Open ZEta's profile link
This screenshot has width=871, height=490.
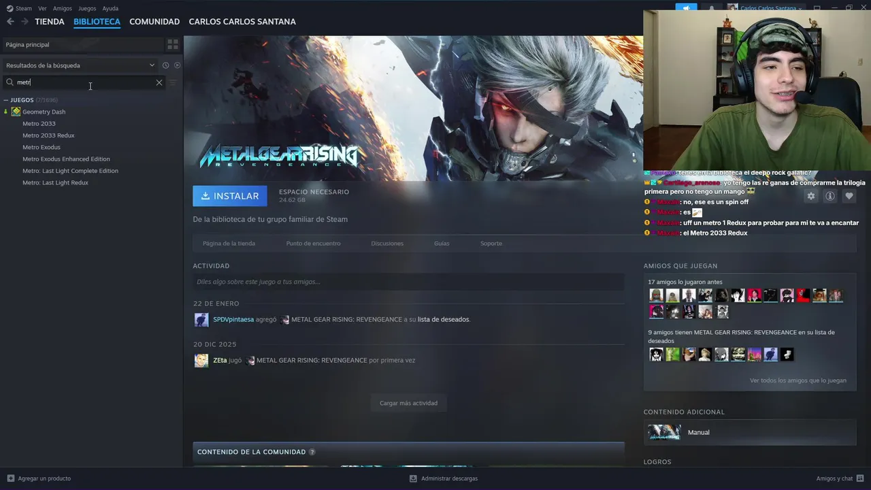[x=220, y=360]
